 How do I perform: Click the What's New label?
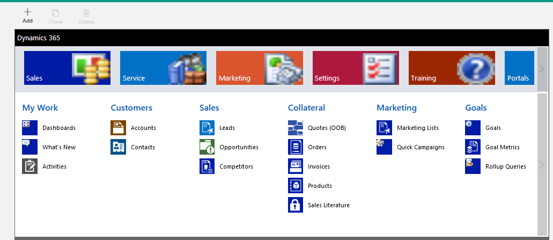pyautogui.click(x=59, y=147)
